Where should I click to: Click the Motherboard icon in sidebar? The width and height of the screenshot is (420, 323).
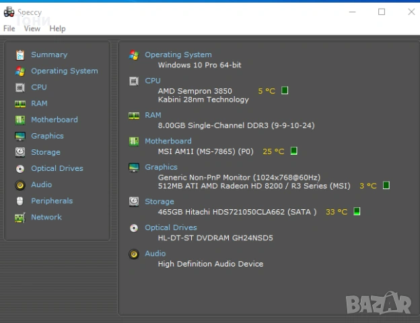coord(20,120)
